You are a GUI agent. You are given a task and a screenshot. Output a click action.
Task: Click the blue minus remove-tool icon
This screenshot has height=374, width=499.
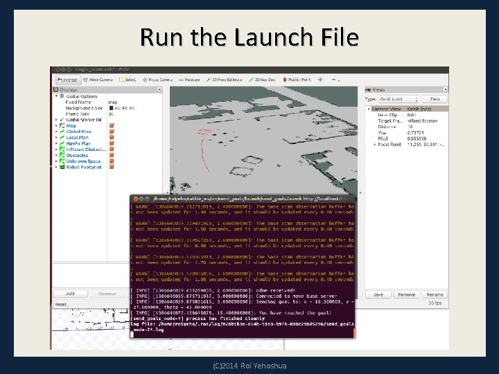pos(333,80)
